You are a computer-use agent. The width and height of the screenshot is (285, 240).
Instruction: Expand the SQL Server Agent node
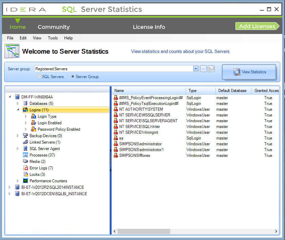point(18,148)
